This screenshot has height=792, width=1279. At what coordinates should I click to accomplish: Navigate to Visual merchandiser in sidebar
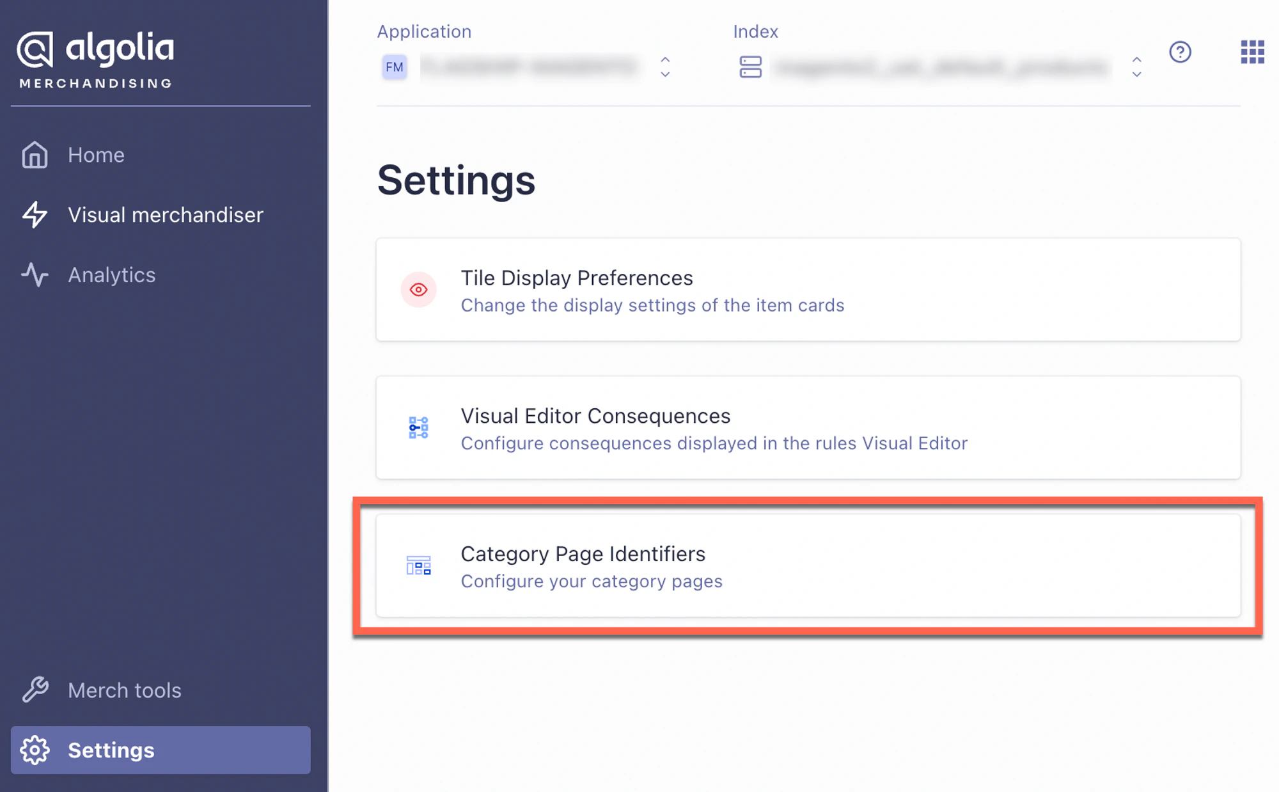pyautogui.click(x=164, y=215)
